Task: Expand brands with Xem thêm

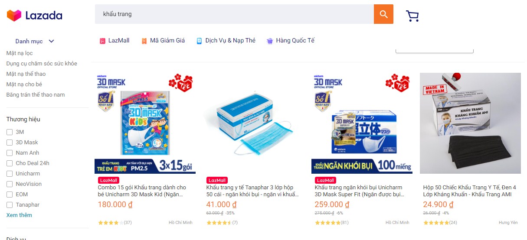Action: (19, 215)
